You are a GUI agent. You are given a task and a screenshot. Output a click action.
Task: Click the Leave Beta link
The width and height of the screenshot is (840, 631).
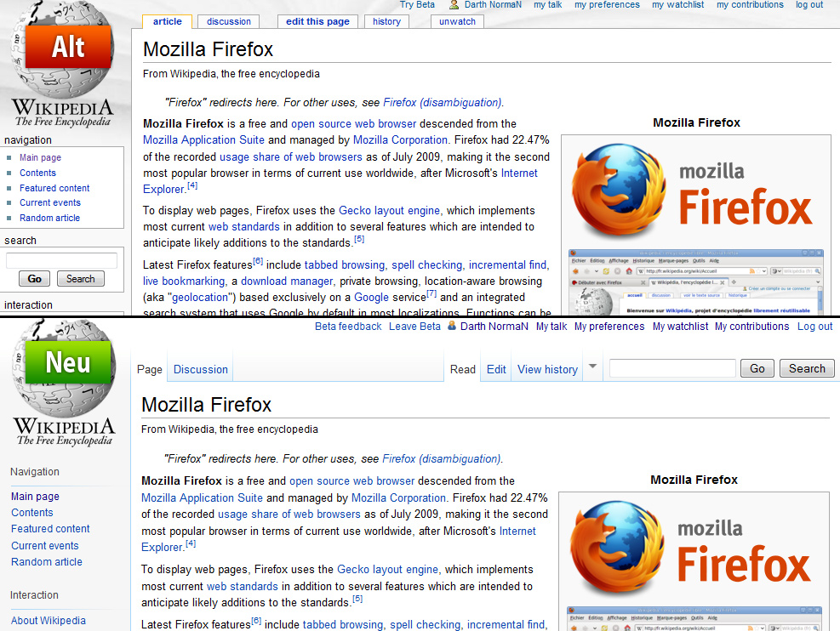414,326
